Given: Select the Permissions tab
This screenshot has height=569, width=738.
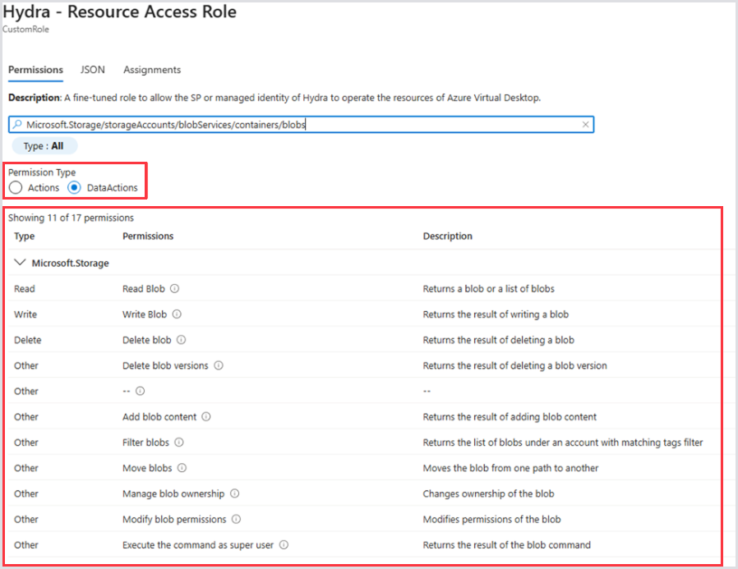Looking at the screenshot, I should (35, 70).
